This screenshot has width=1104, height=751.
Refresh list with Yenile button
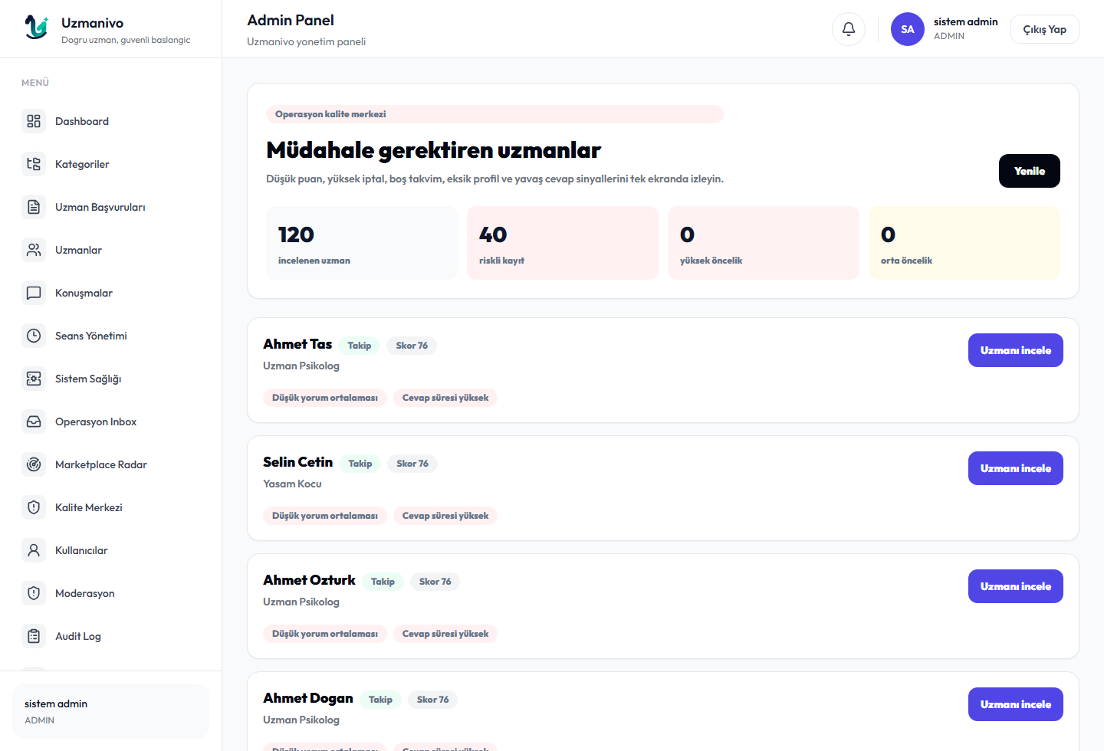point(1029,171)
